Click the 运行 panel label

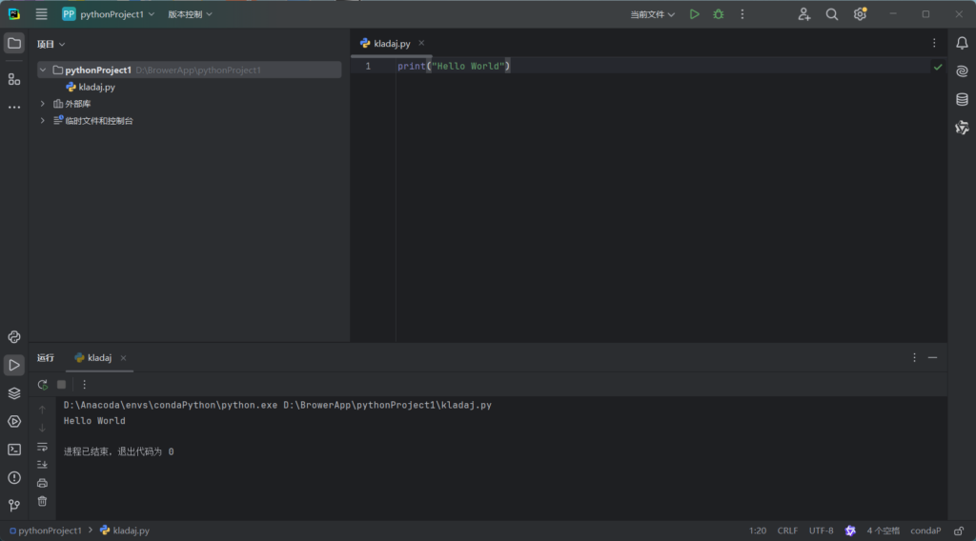pyautogui.click(x=46, y=357)
